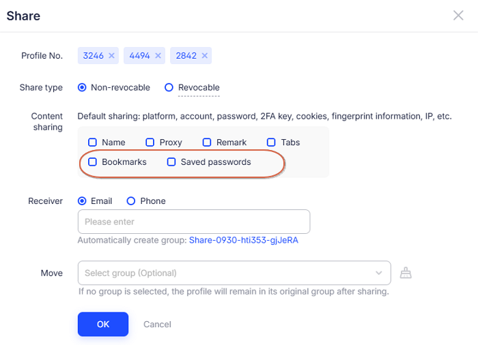Open the Select group dropdown
The image size is (478, 345).
coord(225,273)
